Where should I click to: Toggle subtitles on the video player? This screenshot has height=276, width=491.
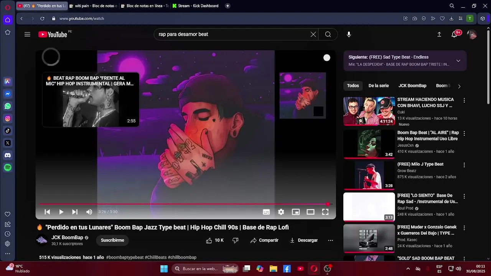click(x=266, y=212)
